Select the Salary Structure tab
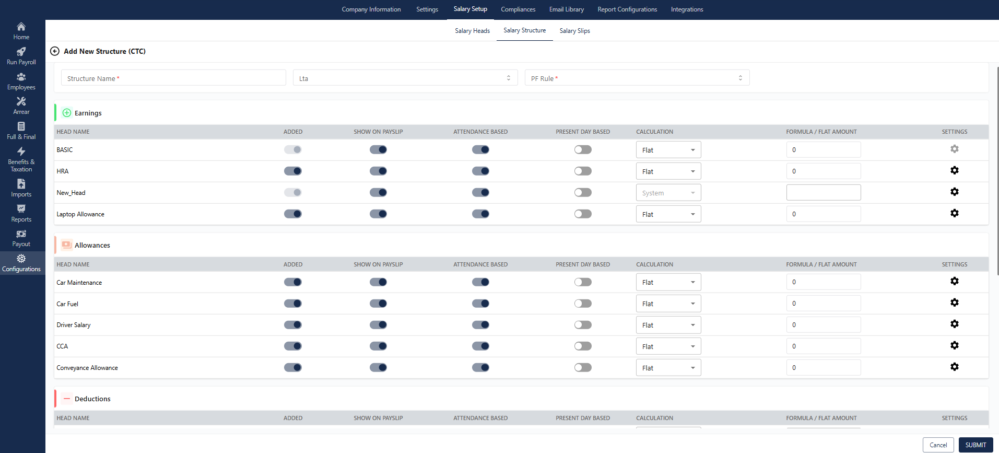 (525, 30)
